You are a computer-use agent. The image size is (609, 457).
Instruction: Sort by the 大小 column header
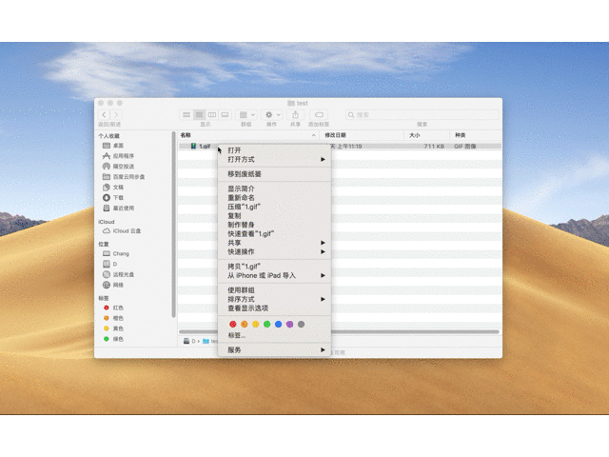point(426,135)
